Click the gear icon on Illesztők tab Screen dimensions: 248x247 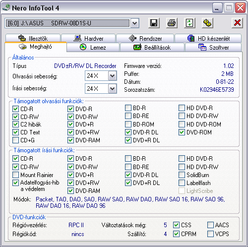tap(22, 38)
